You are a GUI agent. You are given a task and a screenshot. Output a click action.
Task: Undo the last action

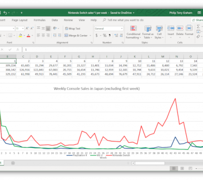tap(5, 13)
